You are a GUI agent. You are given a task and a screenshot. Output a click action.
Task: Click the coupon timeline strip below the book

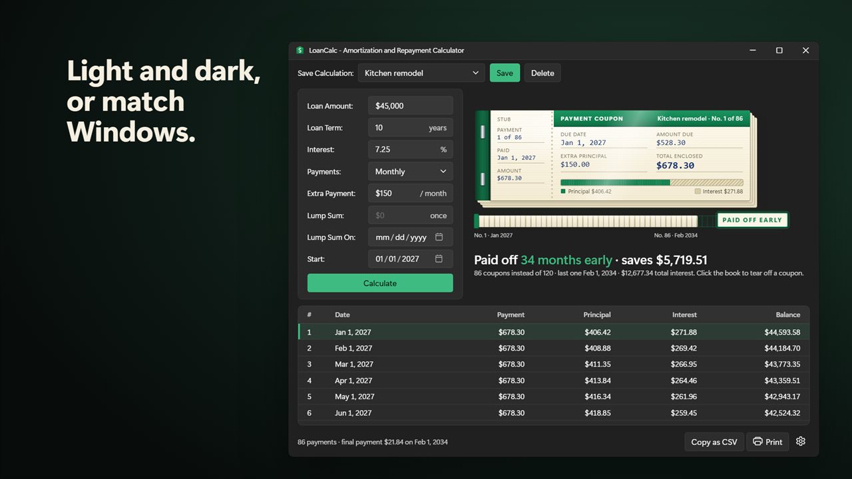tap(586, 221)
